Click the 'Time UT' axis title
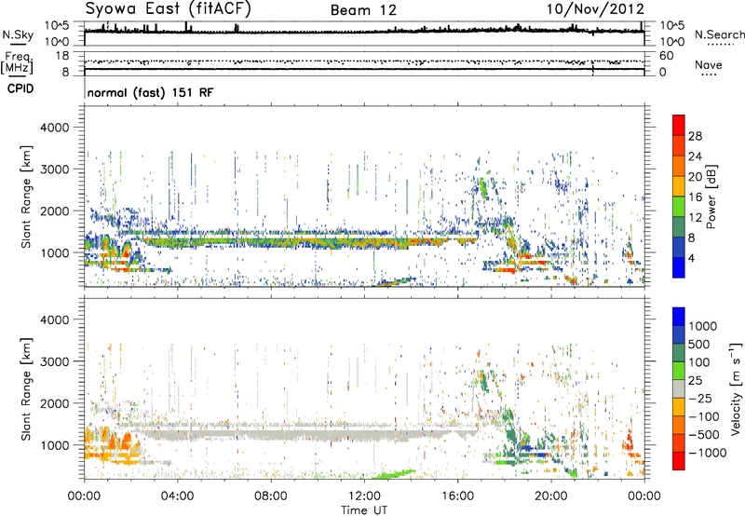Image resolution: width=745 pixels, height=516 pixels. pos(364,510)
